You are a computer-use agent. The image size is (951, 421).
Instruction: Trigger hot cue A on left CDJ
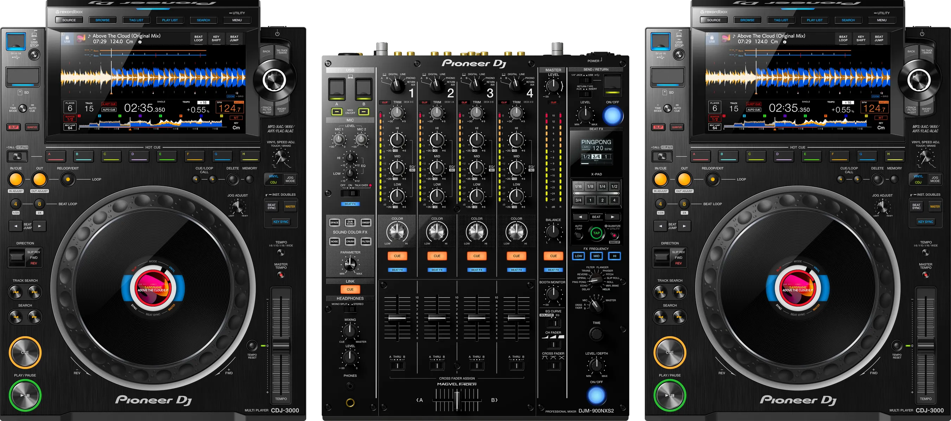tap(56, 156)
